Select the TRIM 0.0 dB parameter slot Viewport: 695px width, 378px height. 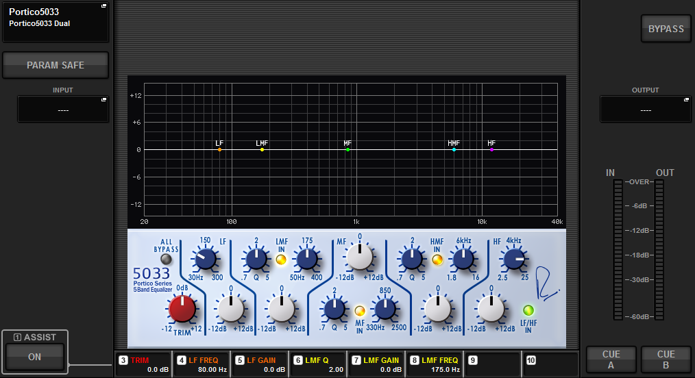click(x=143, y=365)
